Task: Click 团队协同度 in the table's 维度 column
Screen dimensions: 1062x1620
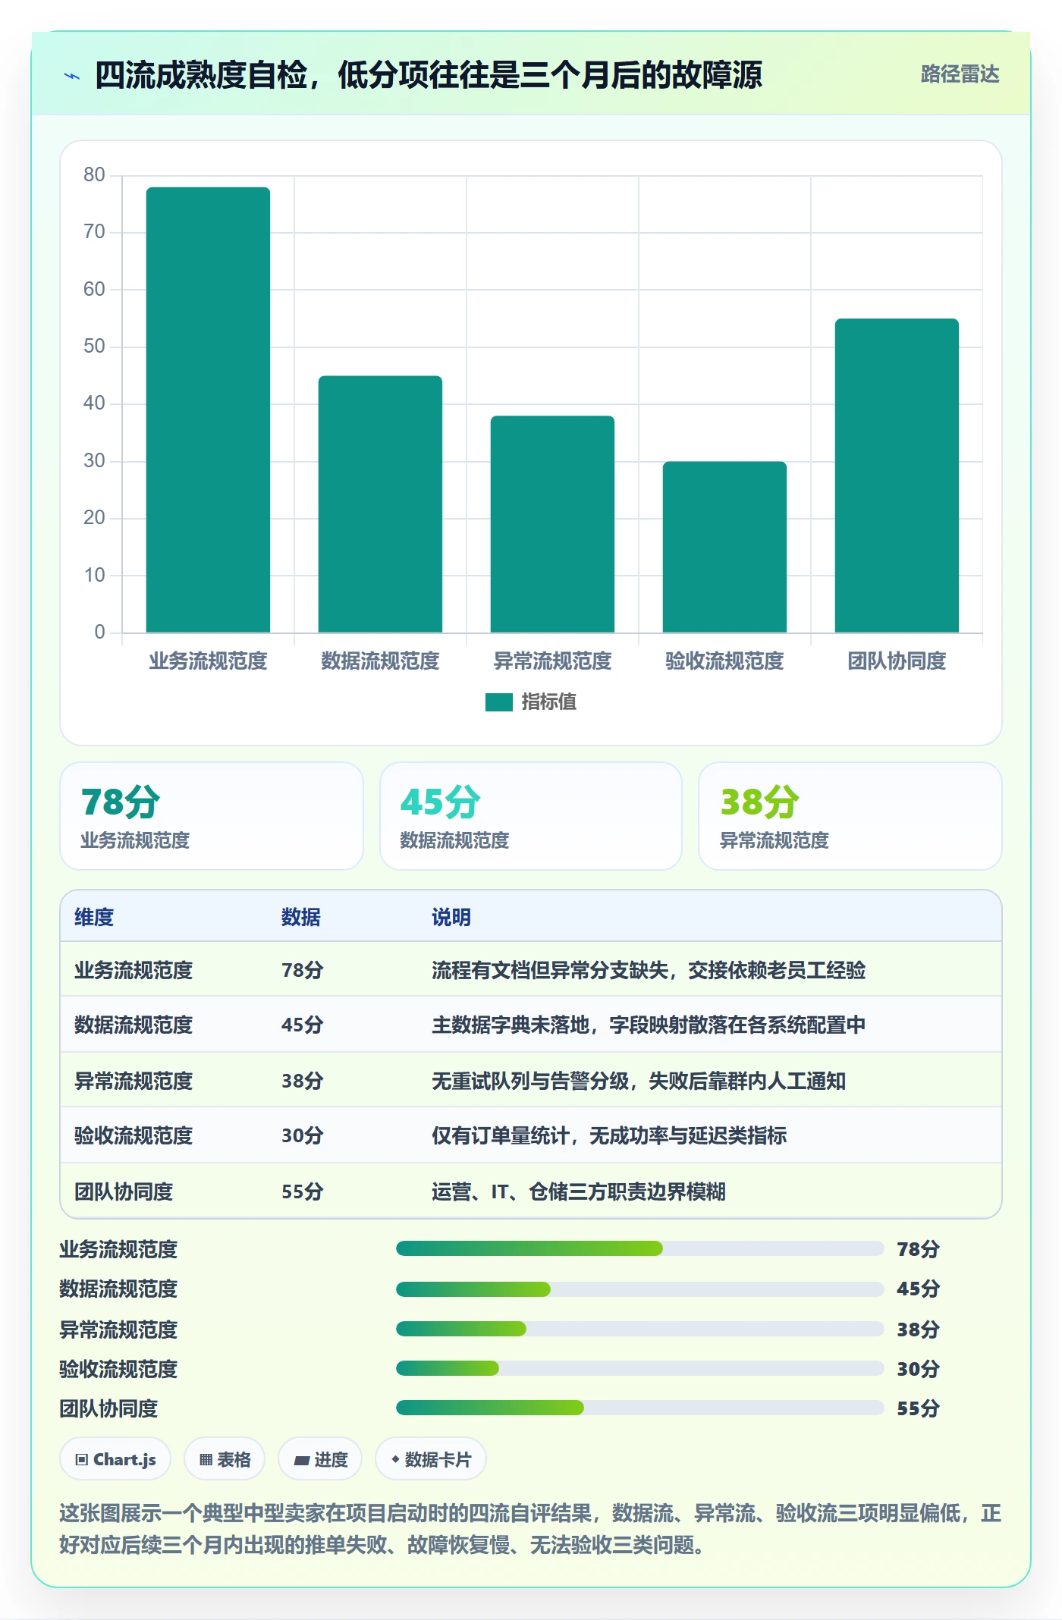Action: (124, 1191)
